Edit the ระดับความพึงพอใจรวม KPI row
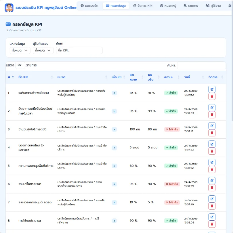233x233 pixels. point(212,89)
